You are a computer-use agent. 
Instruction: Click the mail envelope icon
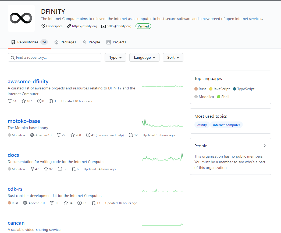pos(104,26)
